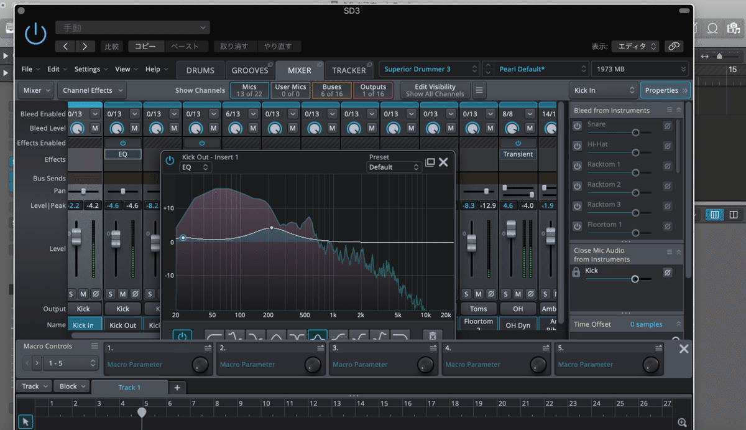This screenshot has width=746, height=430.
Task: Open the Help menu
Action: click(157, 69)
